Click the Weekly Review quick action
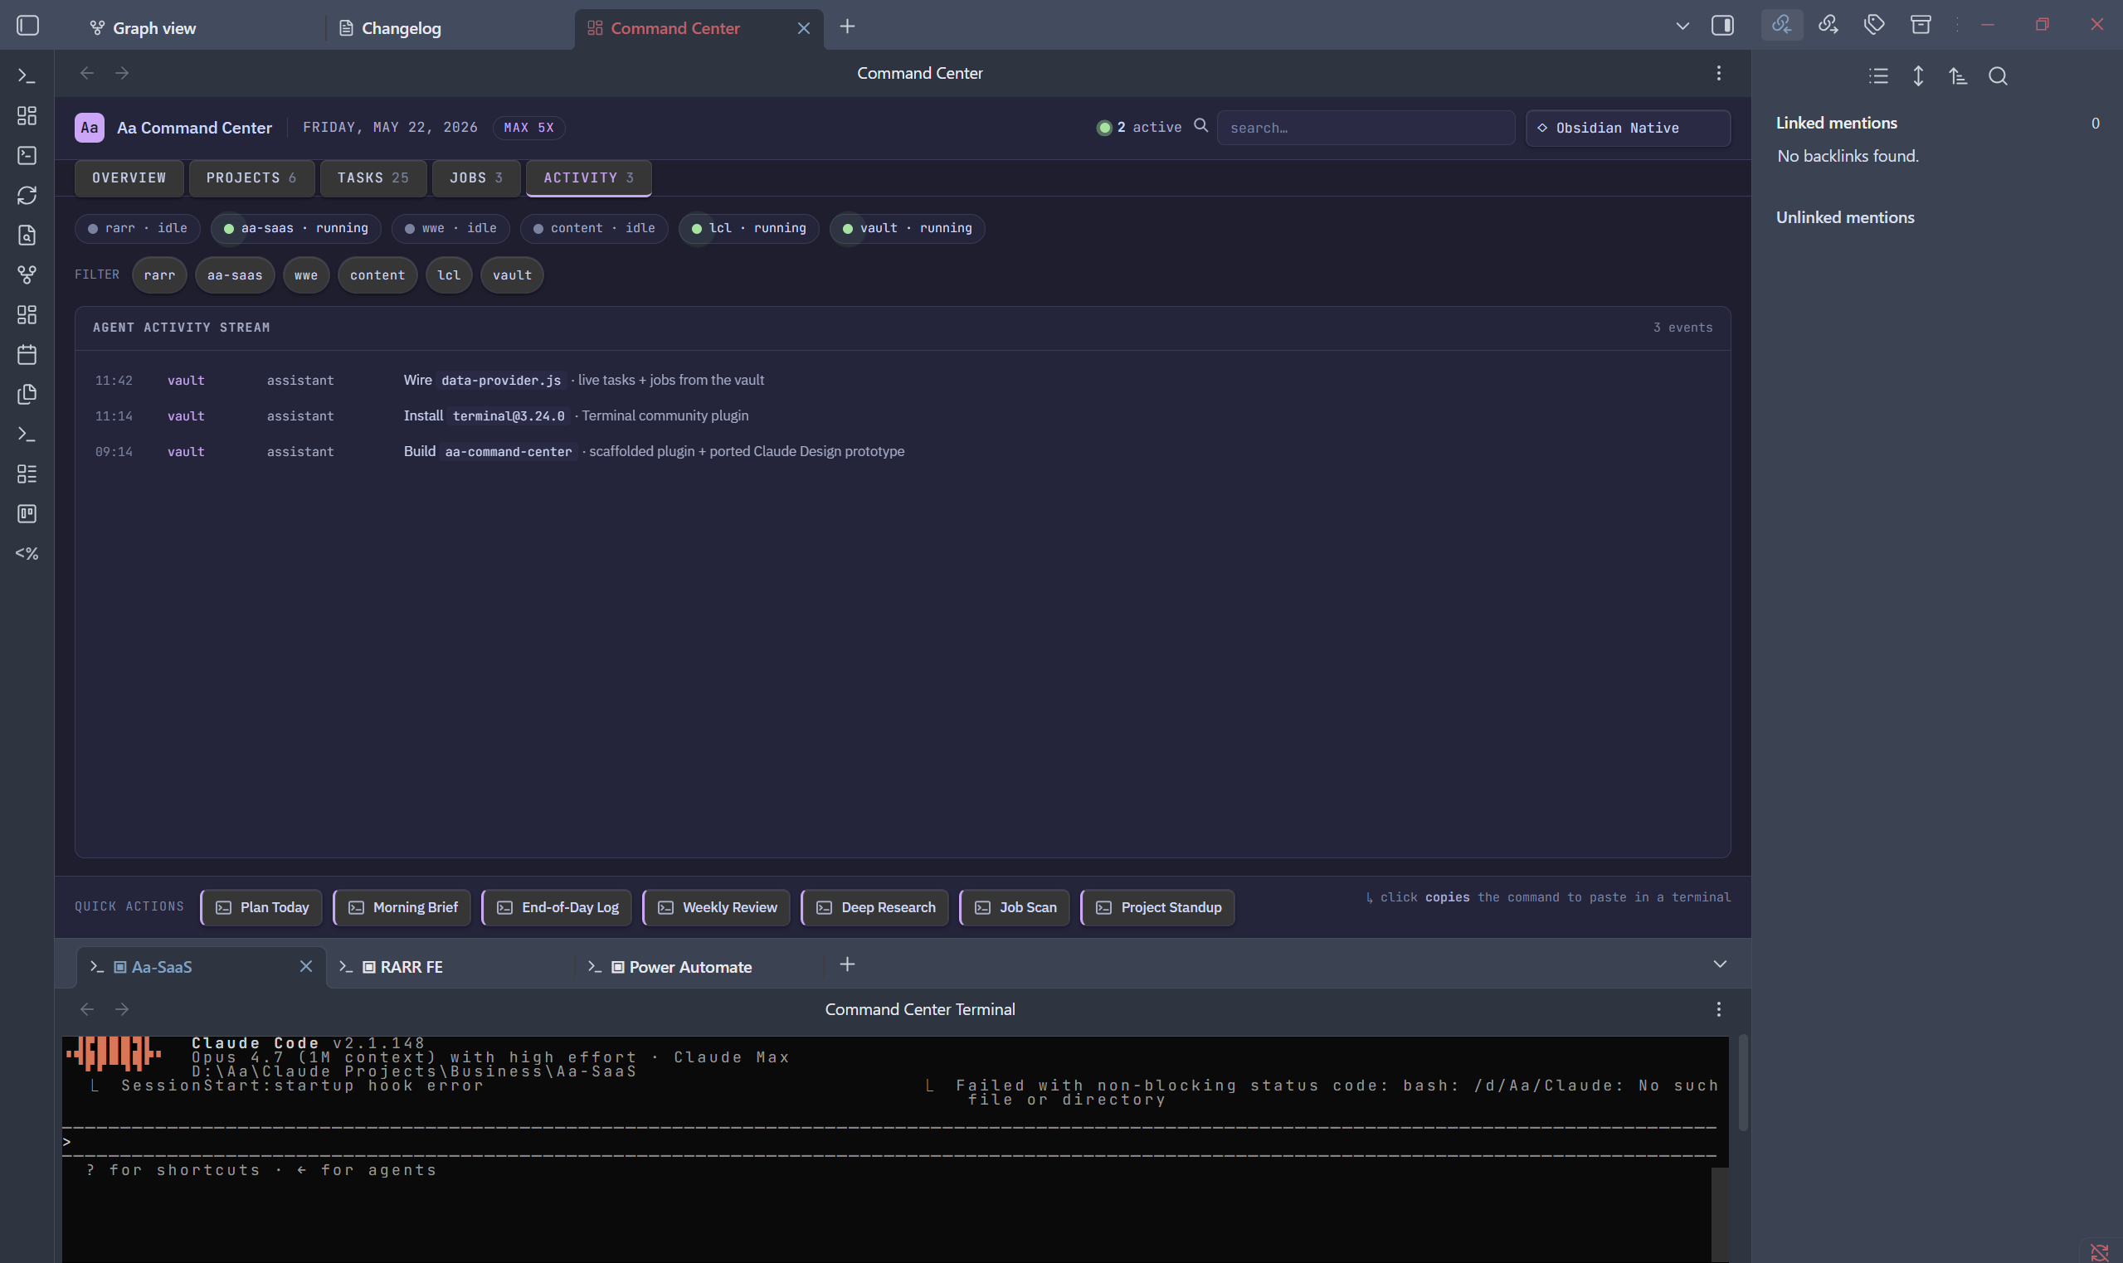2123x1263 pixels. [717, 907]
